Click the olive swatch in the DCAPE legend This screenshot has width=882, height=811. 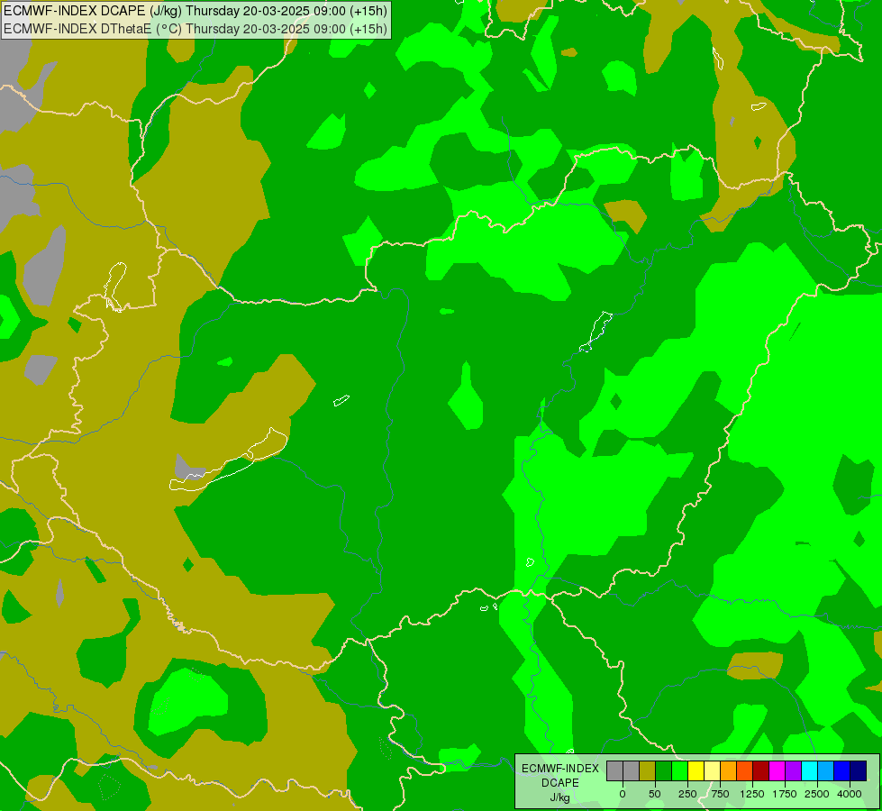pyautogui.click(x=648, y=771)
